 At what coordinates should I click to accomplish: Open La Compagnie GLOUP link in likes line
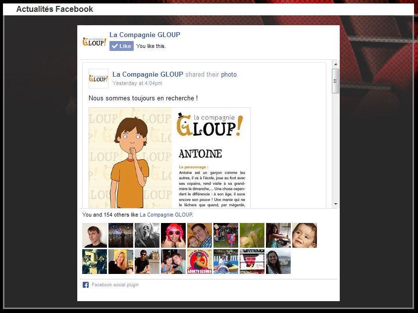point(166,215)
